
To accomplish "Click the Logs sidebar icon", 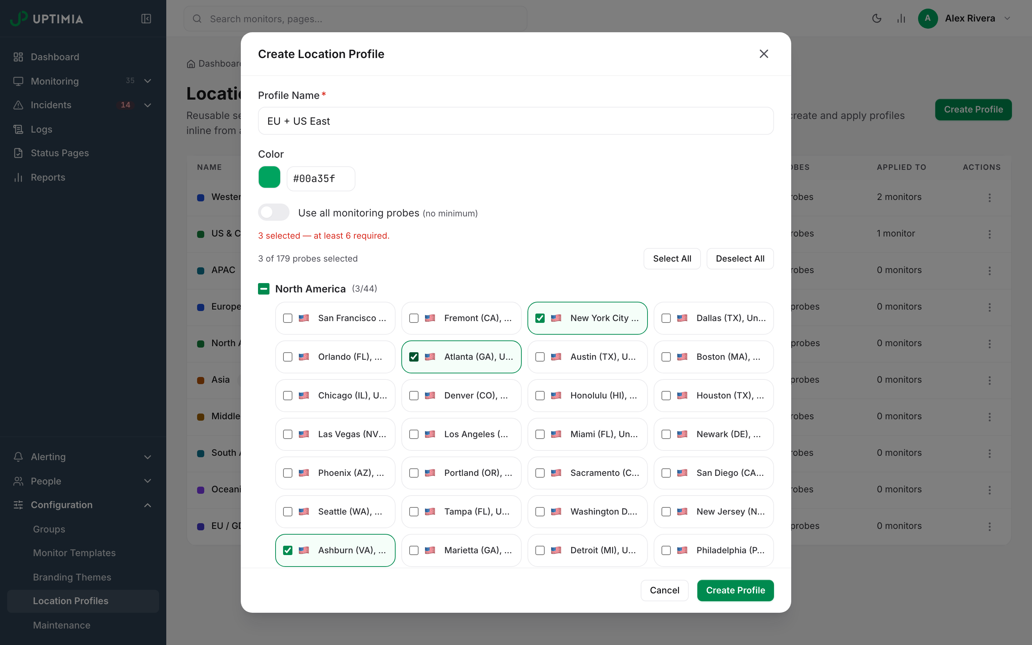I will (18, 129).
